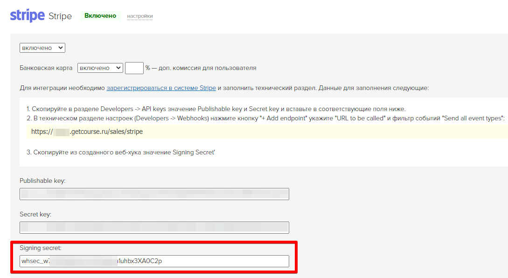The height and width of the screenshot is (278, 508).
Task: Click the доп. комиссия для пользователя text
Action: (x=207, y=68)
